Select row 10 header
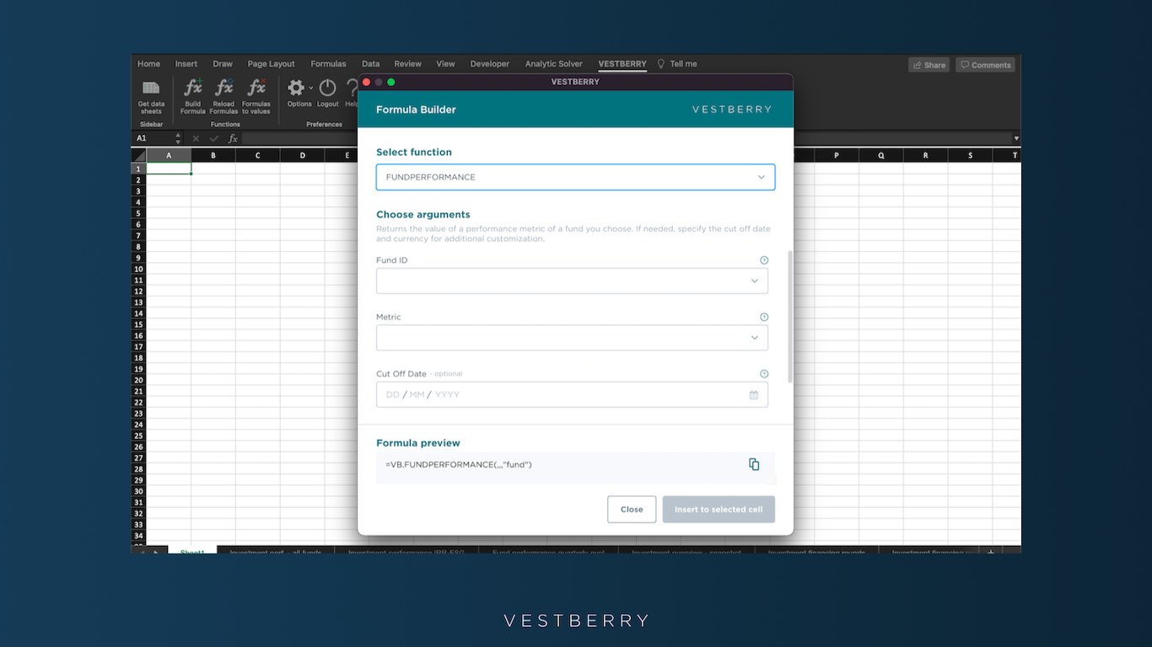1152x647 pixels. (x=138, y=269)
